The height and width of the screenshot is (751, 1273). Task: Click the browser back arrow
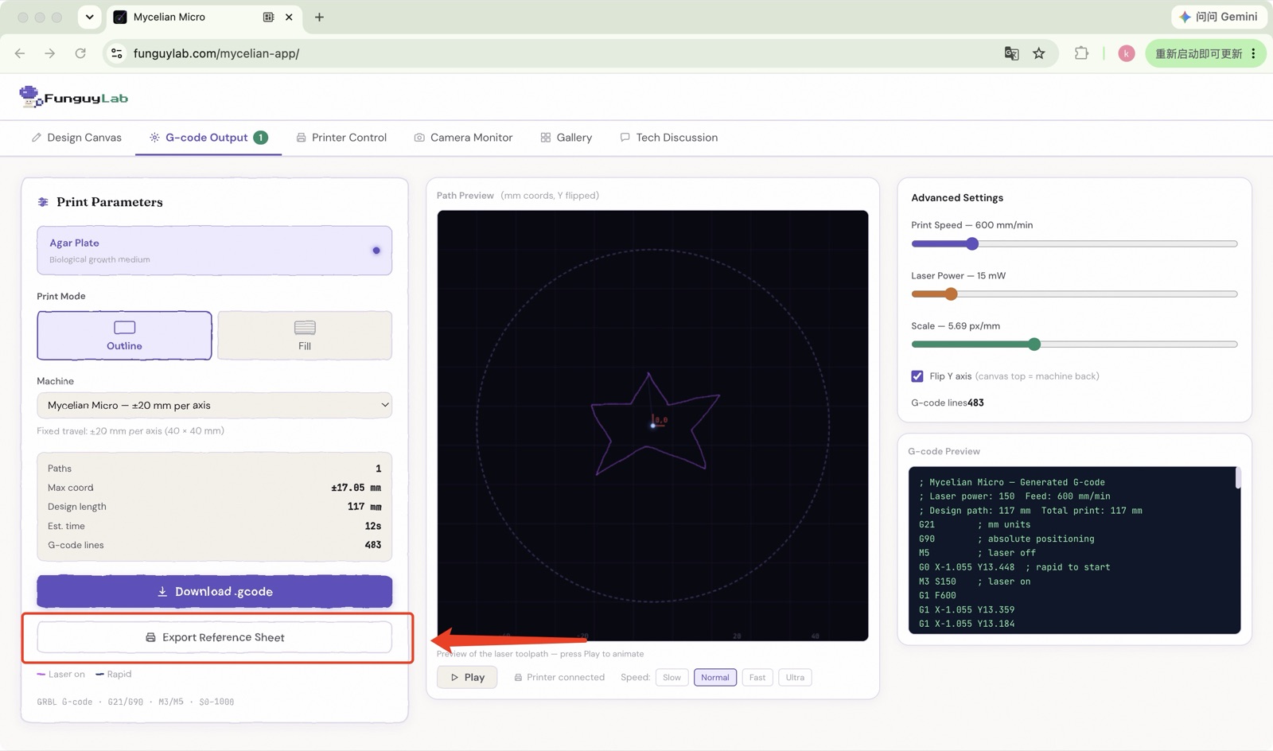(20, 53)
